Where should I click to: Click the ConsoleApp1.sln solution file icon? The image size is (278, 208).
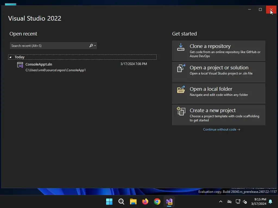(x=20, y=65)
